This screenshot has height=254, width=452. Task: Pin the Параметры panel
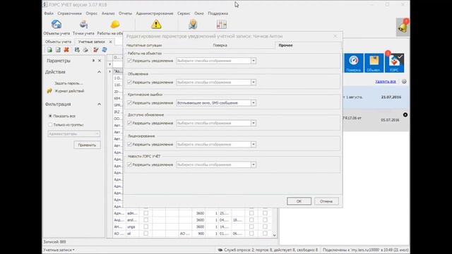pyautogui.click(x=93, y=61)
